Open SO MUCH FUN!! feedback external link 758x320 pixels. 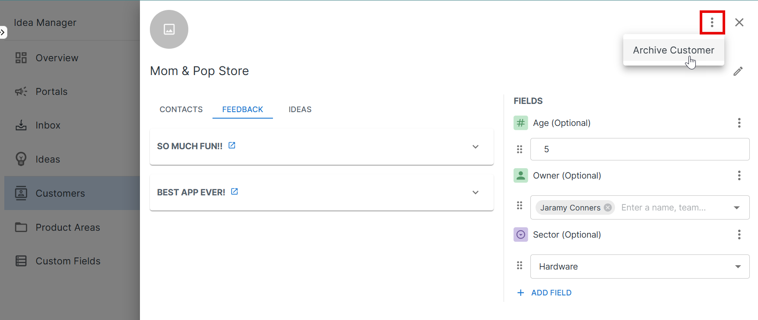pos(232,146)
